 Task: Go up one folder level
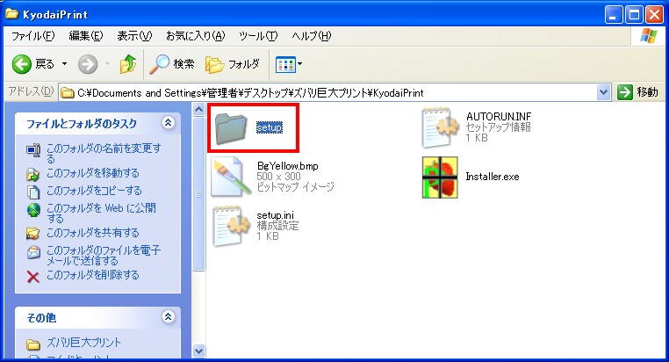[128, 64]
